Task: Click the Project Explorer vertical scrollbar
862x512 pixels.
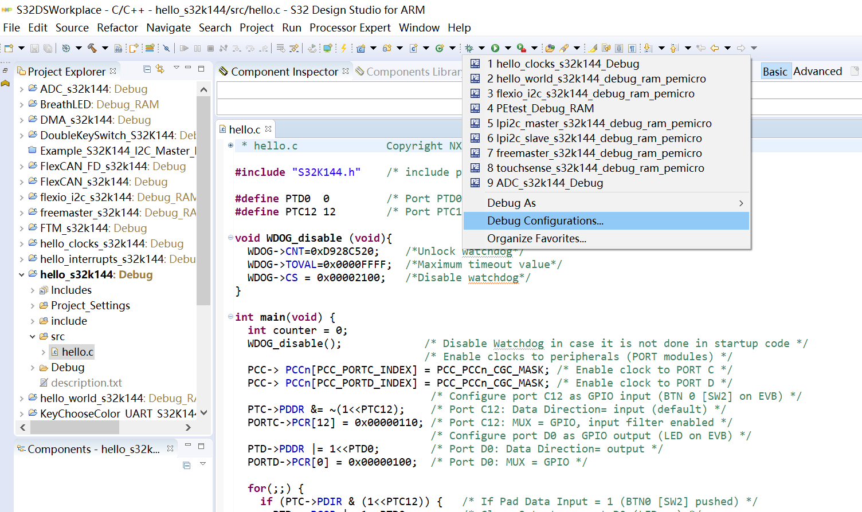Action: (x=203, y=200)
